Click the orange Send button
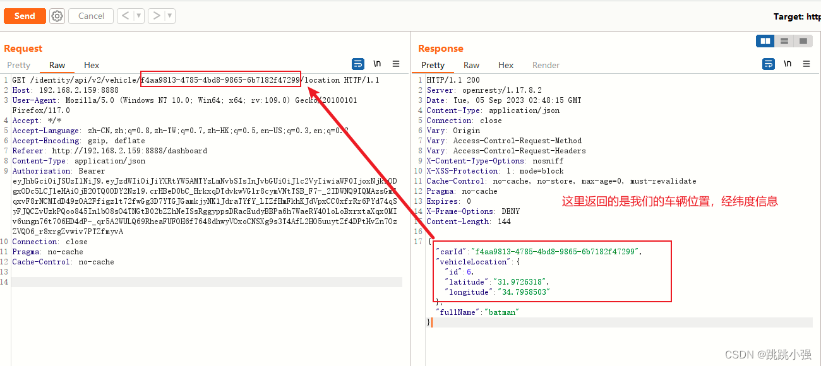821x366 pixels. coord(25,16)
